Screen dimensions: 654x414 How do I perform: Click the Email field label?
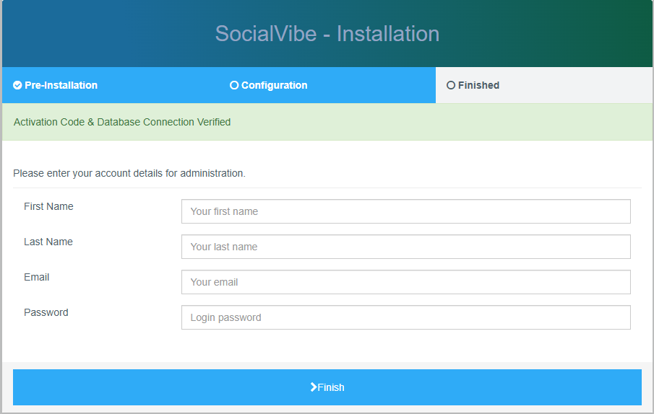(37, 277)
